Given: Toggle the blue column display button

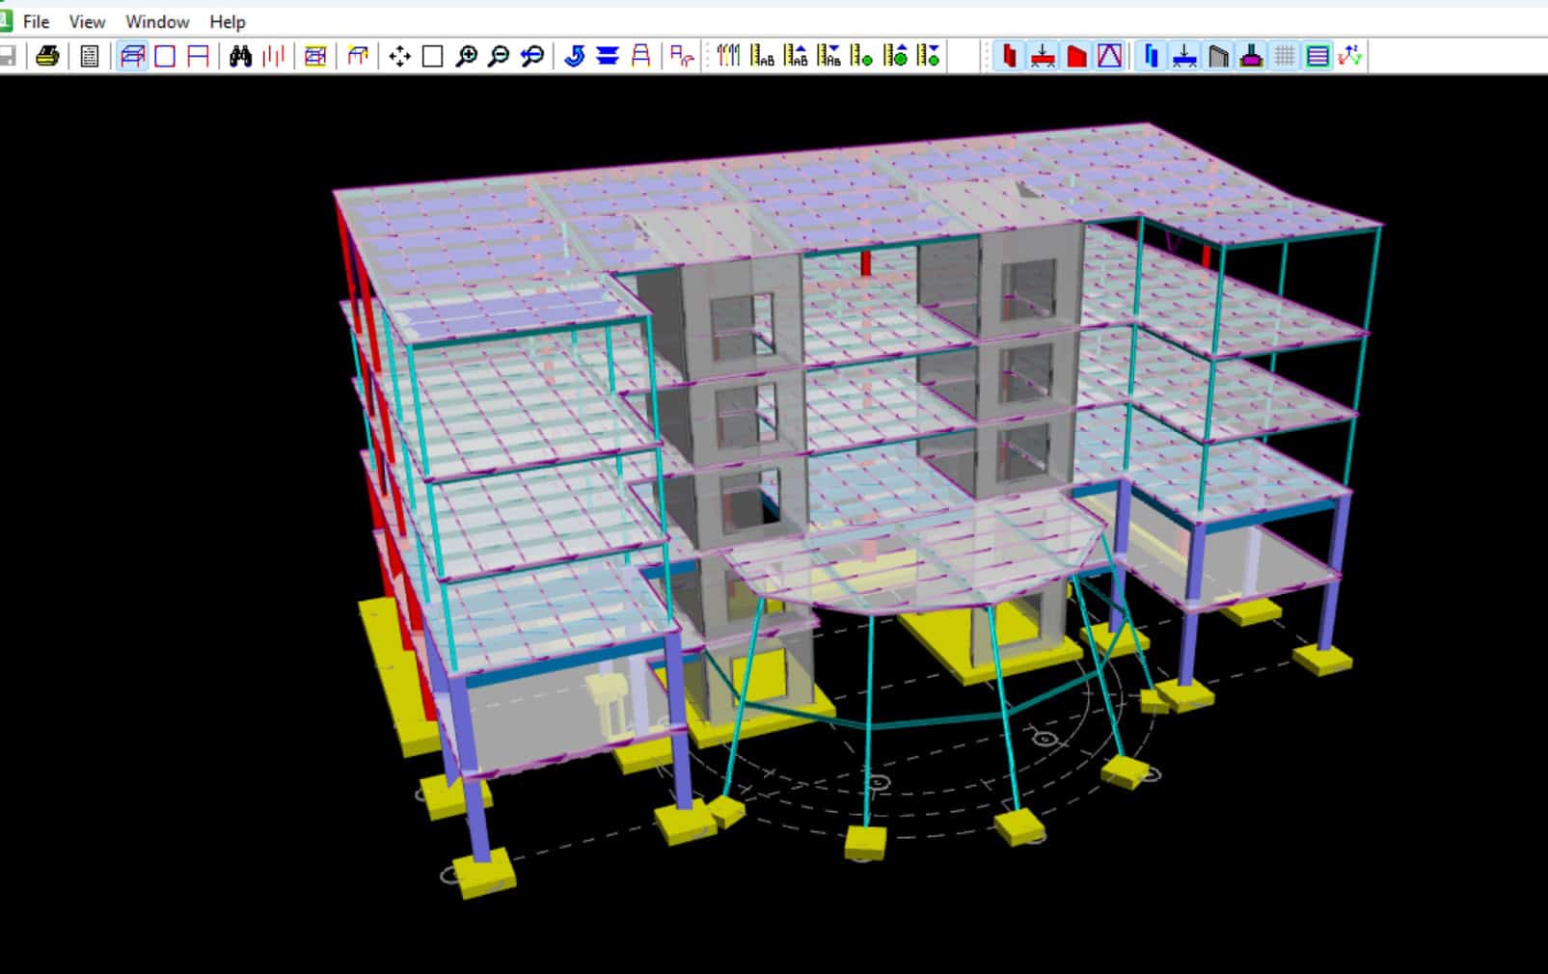Looking at the screenshot, I should click(1151, 56).
